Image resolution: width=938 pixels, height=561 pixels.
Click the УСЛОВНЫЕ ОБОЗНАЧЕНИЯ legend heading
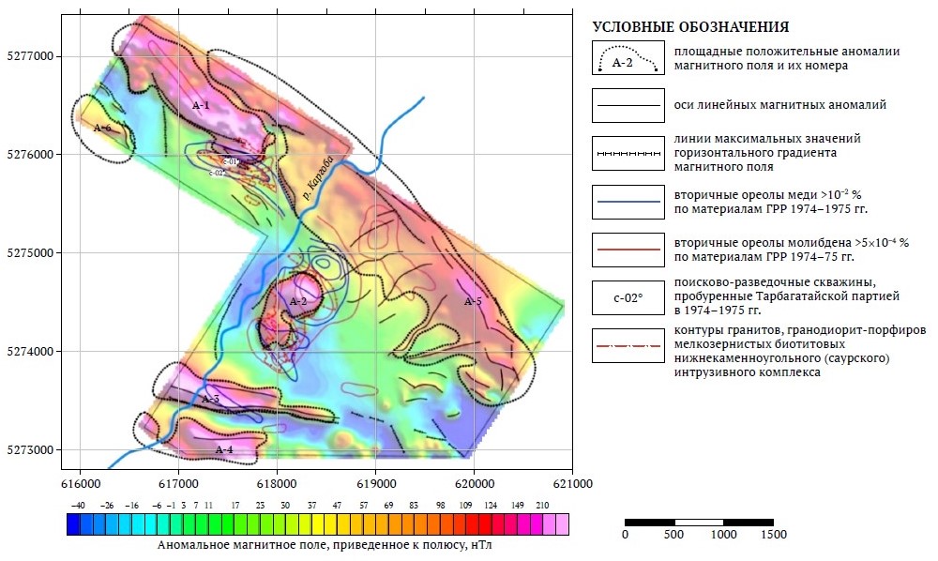(690, 27)
